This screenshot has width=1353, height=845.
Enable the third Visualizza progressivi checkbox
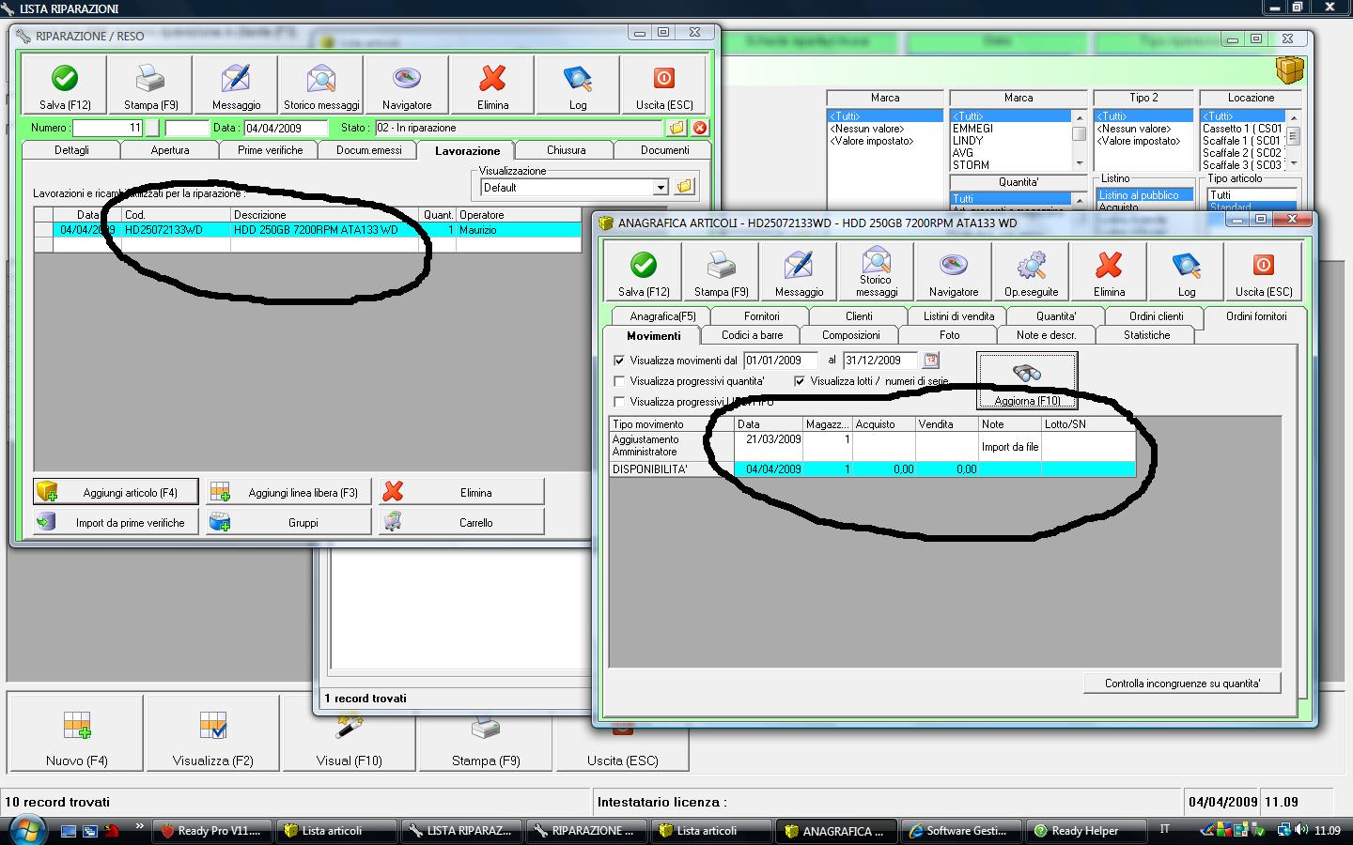tap(619, 402)
